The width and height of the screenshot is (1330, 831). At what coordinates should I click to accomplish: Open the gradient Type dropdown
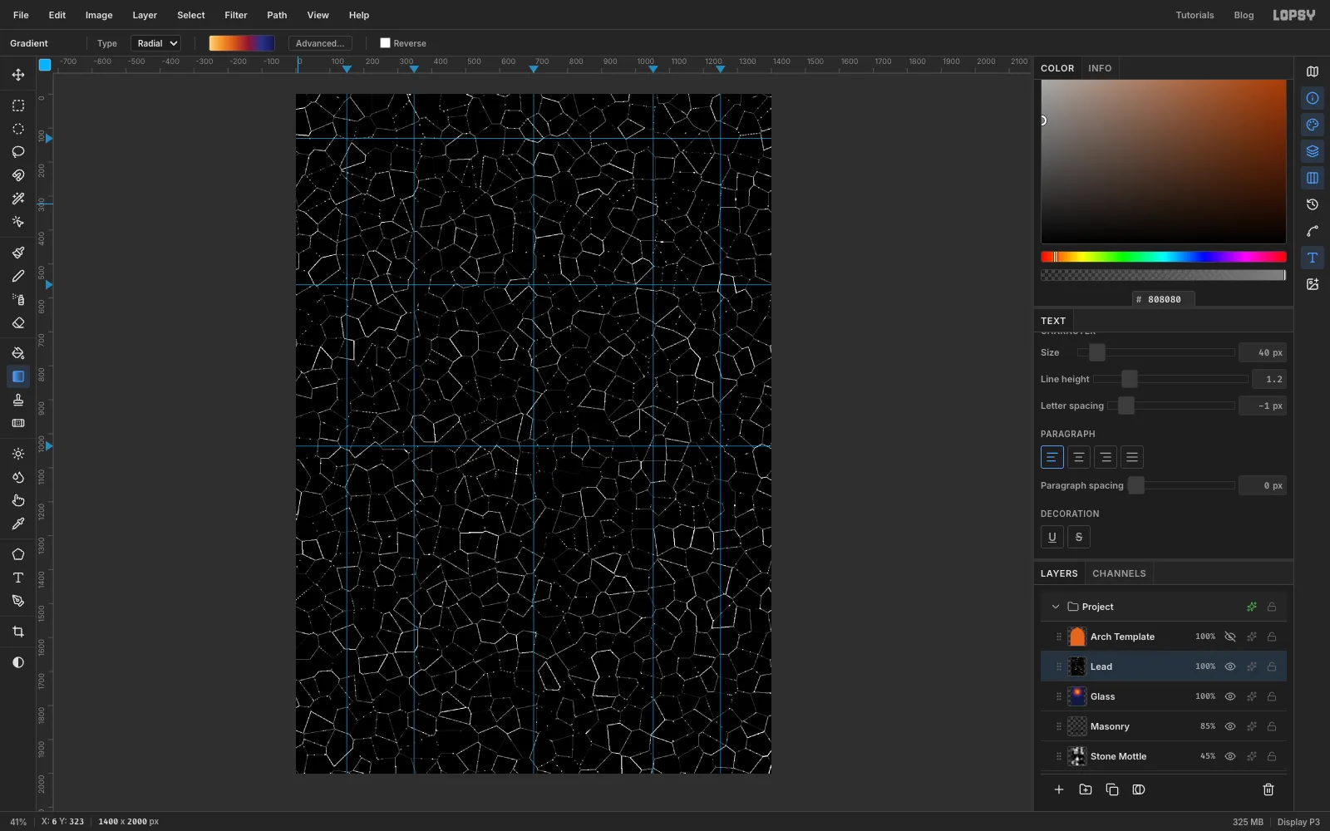point(155,43)
